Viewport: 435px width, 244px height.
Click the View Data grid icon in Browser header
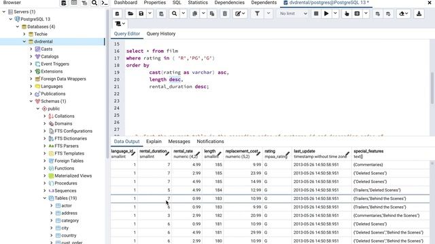tap(74, 3)
